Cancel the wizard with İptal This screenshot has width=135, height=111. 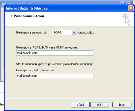pyautogui.click(x=122, y=105)
